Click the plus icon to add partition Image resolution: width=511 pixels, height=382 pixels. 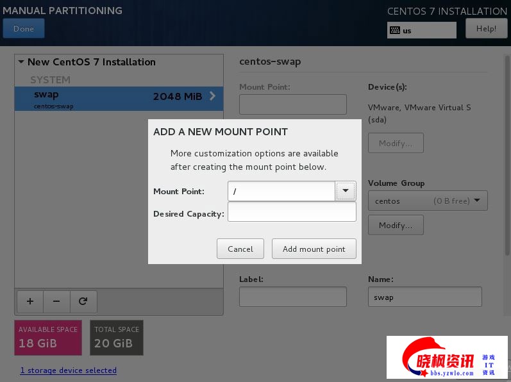(29, 301)
